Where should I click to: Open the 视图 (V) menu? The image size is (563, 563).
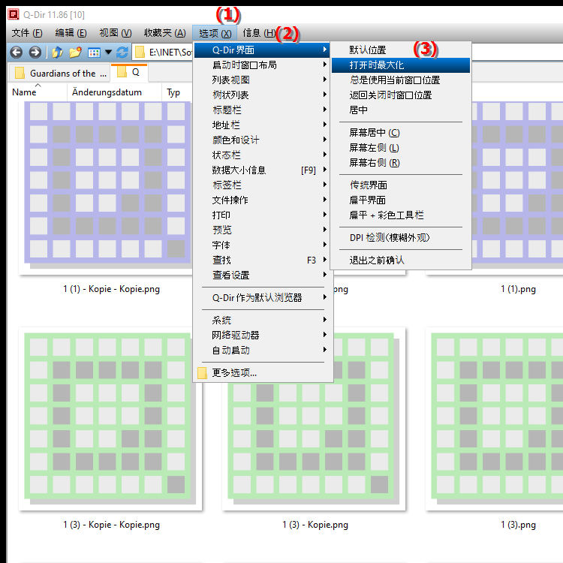point(116,33)
